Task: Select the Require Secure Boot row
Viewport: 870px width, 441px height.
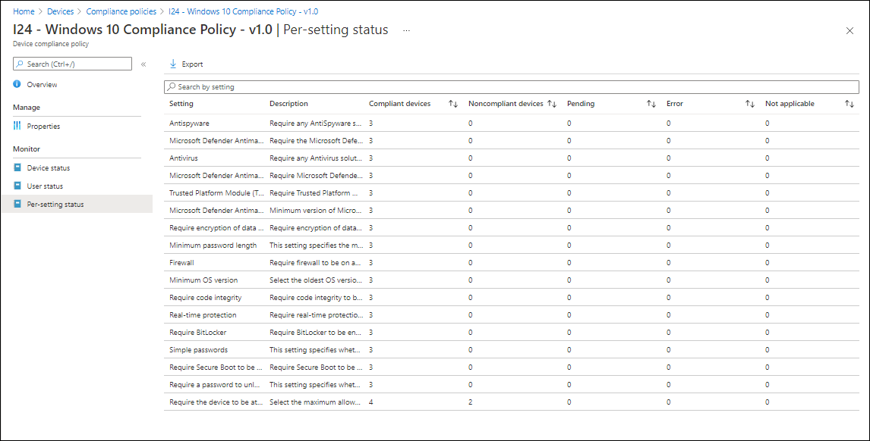Action: [512, 367]
